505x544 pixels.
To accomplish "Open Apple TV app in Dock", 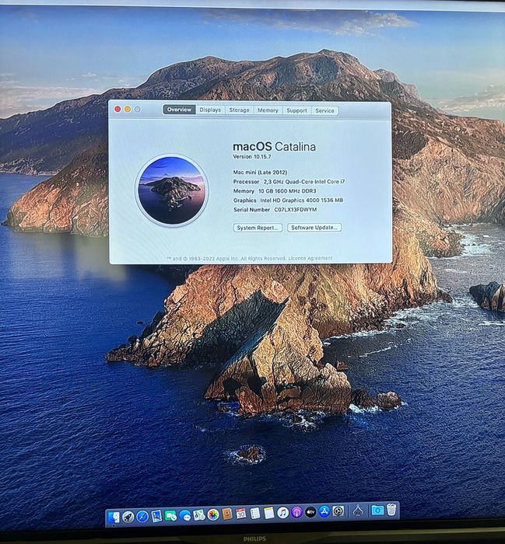I will coord(310,511).
